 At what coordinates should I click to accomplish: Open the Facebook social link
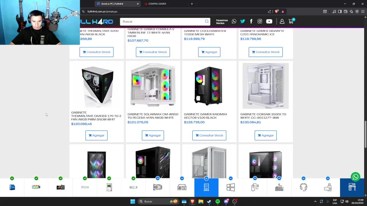tap(251, 21)
